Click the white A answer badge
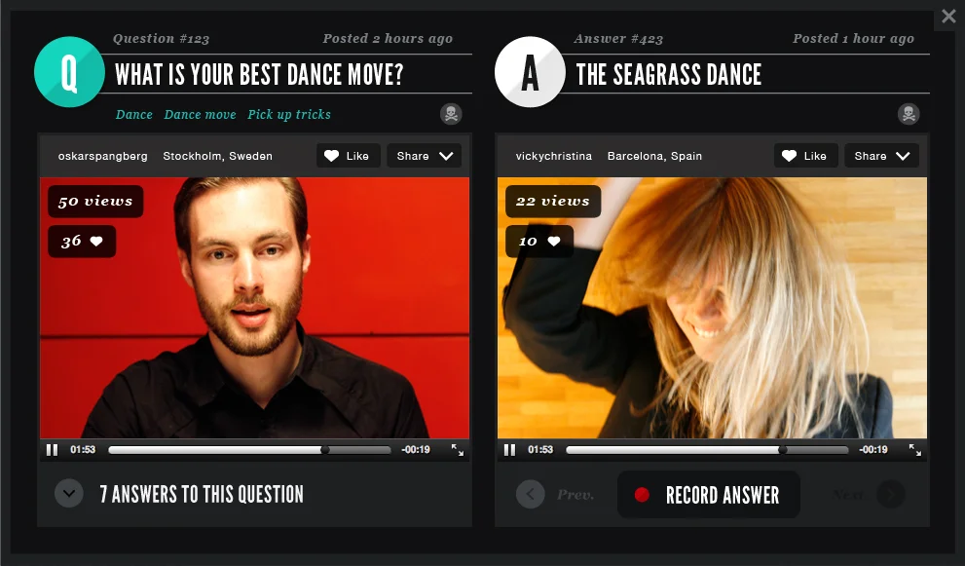Screen dimensions: 965x566 click(530, 72)
